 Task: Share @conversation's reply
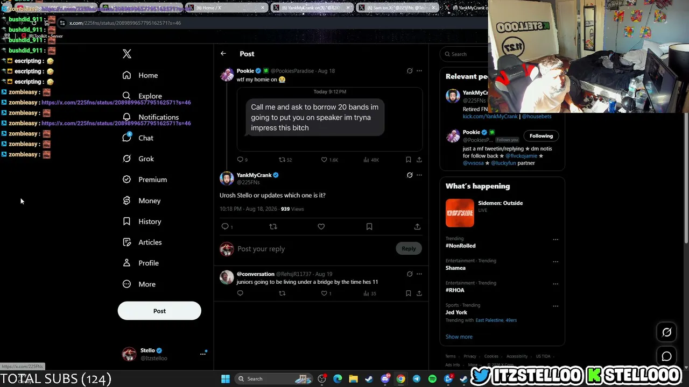(419, 293)
